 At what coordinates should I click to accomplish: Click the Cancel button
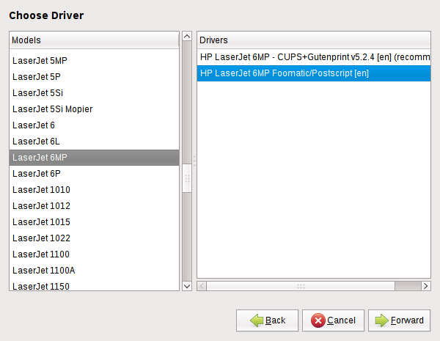pos(333,320)
